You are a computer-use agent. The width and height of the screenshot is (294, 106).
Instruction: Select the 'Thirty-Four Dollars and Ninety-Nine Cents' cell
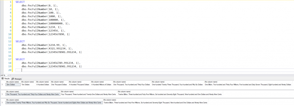[x=33, y=95]
